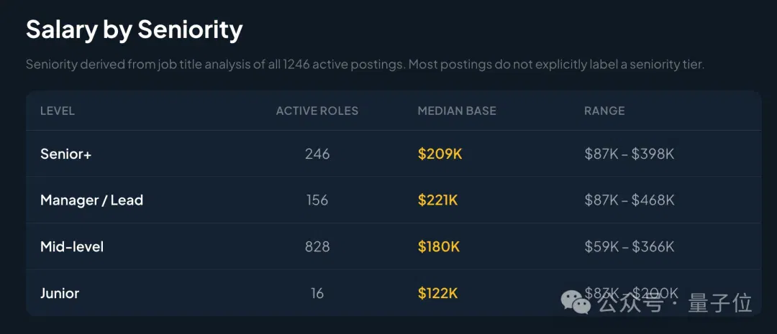The width and height of the screenshot is (777, 334).
Task: Click the Junior row label
Action: pos(60,293)
